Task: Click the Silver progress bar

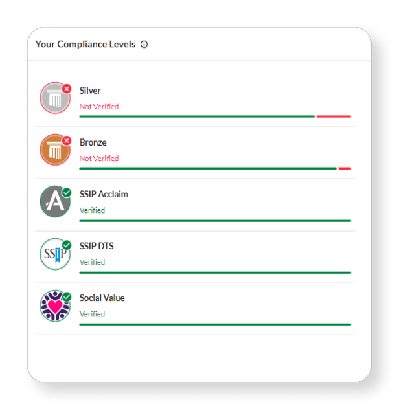Action: click(214, 116)
